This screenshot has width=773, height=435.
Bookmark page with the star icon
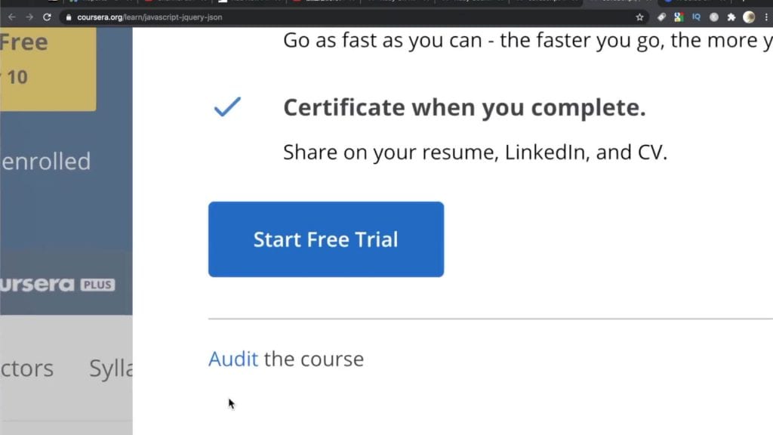pos(639,17)
